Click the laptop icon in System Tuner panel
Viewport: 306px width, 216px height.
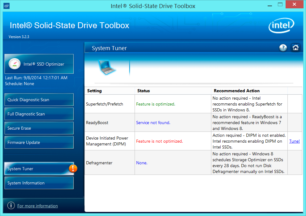pos(107,67)
